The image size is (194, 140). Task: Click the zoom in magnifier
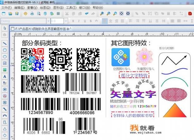tap(102, 14)
